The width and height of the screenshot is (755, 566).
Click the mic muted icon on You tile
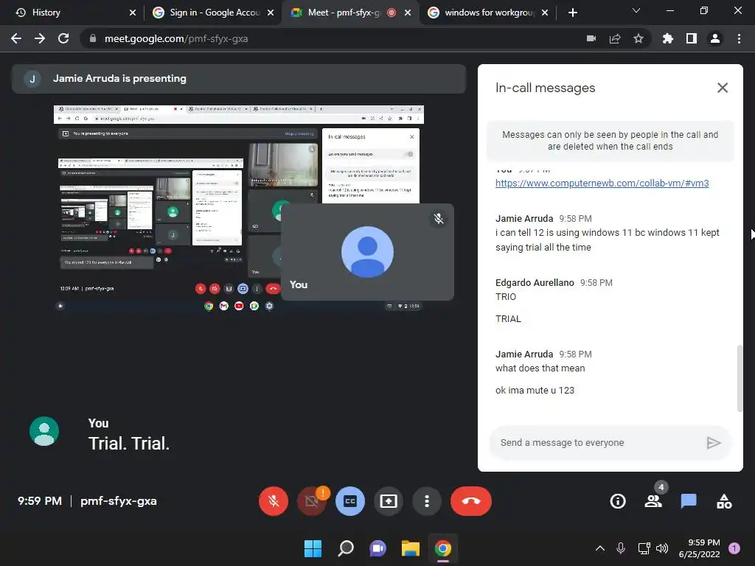pos(439,219)
